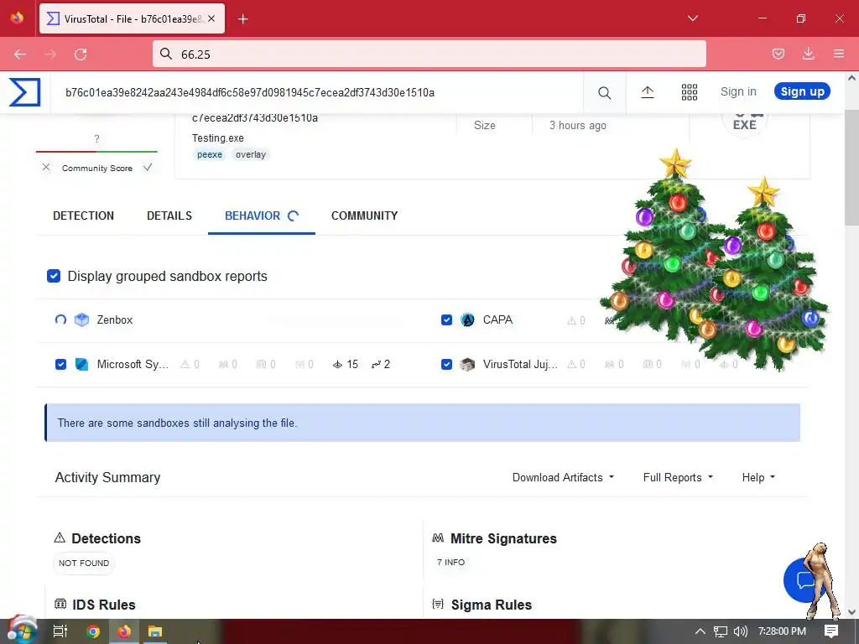Image resolution: width=859 pixels, height=644 pixels.
Task: Click the page vertical scrollbar thumb
Action: point(851,167)
